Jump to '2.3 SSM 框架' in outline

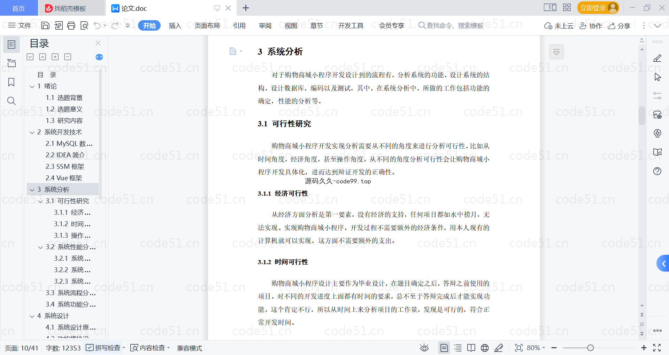coord(65,167)
